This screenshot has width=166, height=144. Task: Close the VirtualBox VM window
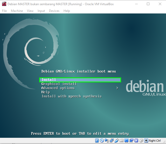click(160, 4)
